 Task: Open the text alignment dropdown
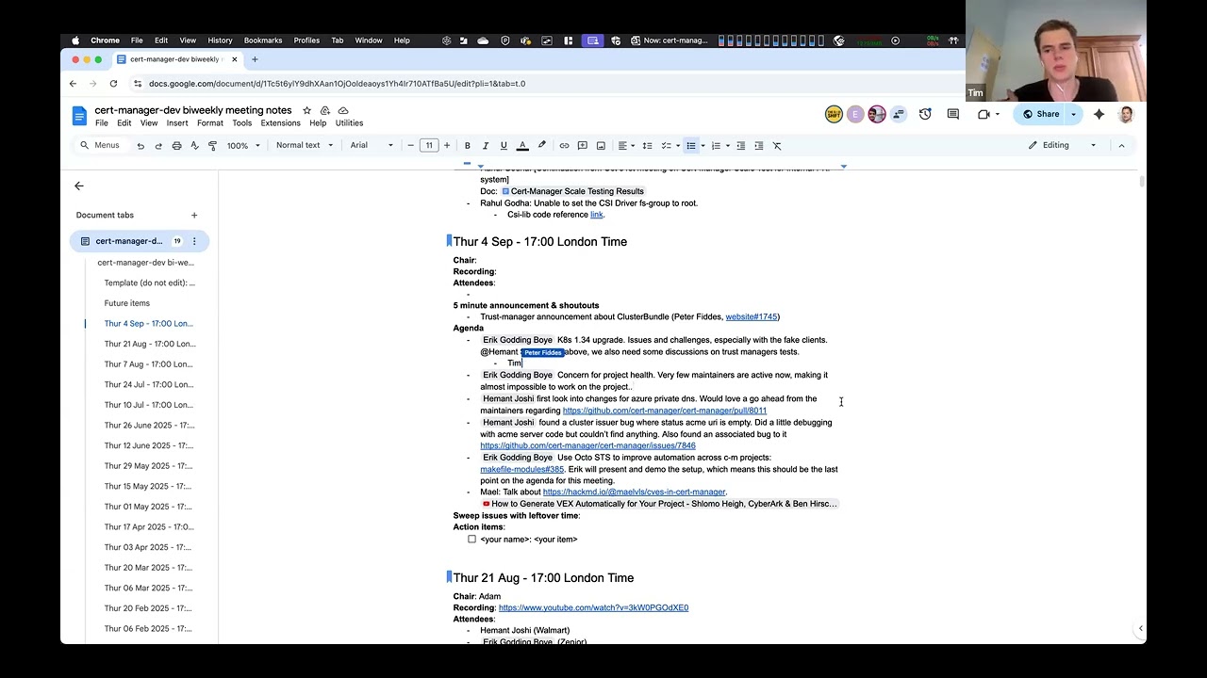pyautogui.click(x=626, y=145)
